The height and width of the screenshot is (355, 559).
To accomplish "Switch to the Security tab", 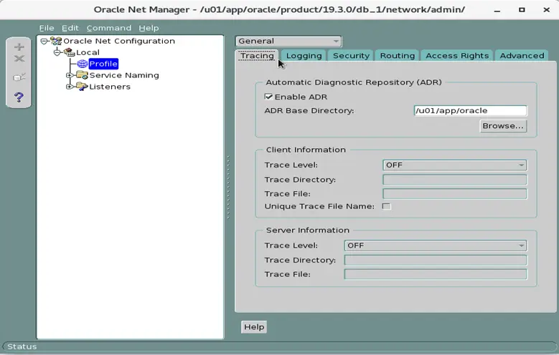I will coord(351,56).
